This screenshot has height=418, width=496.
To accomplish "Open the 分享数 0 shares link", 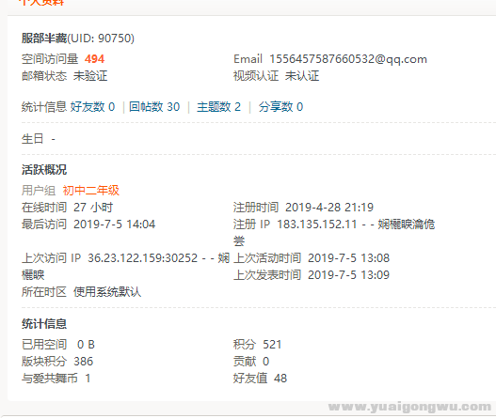I will (280, 107).
